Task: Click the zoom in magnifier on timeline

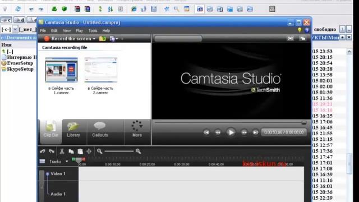Action: pyautogui.click(x=138, y=151)
